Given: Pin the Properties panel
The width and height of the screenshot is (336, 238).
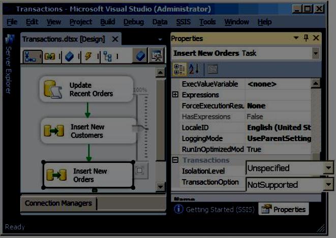Looking at the screenshot, I should (306, 38).
